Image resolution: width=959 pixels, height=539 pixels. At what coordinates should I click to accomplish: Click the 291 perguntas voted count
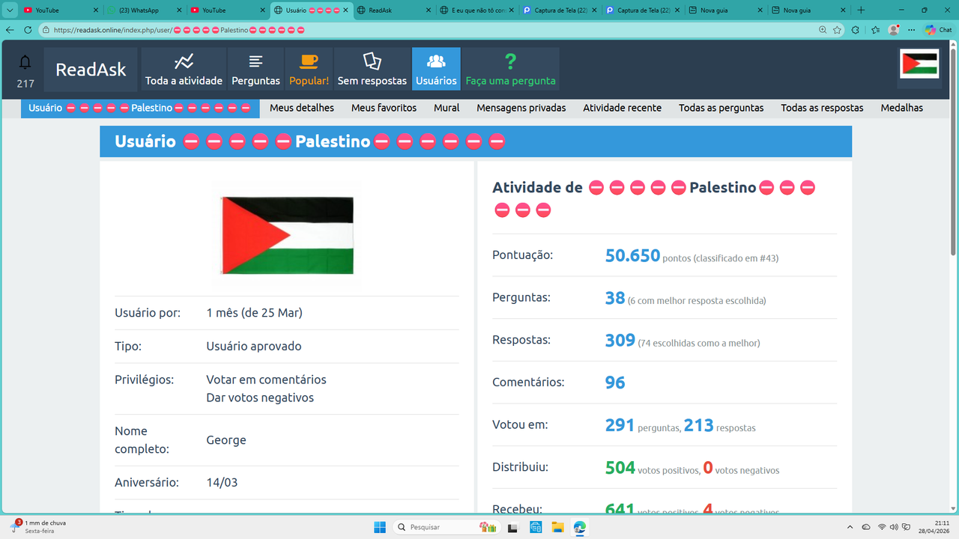click(x=620, y=425)
